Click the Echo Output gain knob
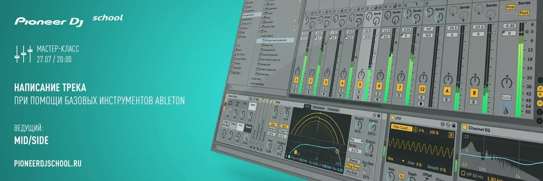The height and width of the screenshot is (181, 543). pyautogui.click(x=370, y=149)
